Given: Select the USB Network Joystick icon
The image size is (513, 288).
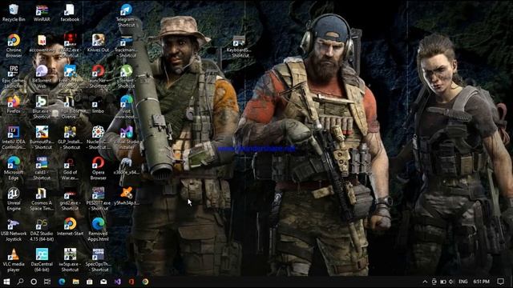Looking at the screenshot, I should coord(14,230).
